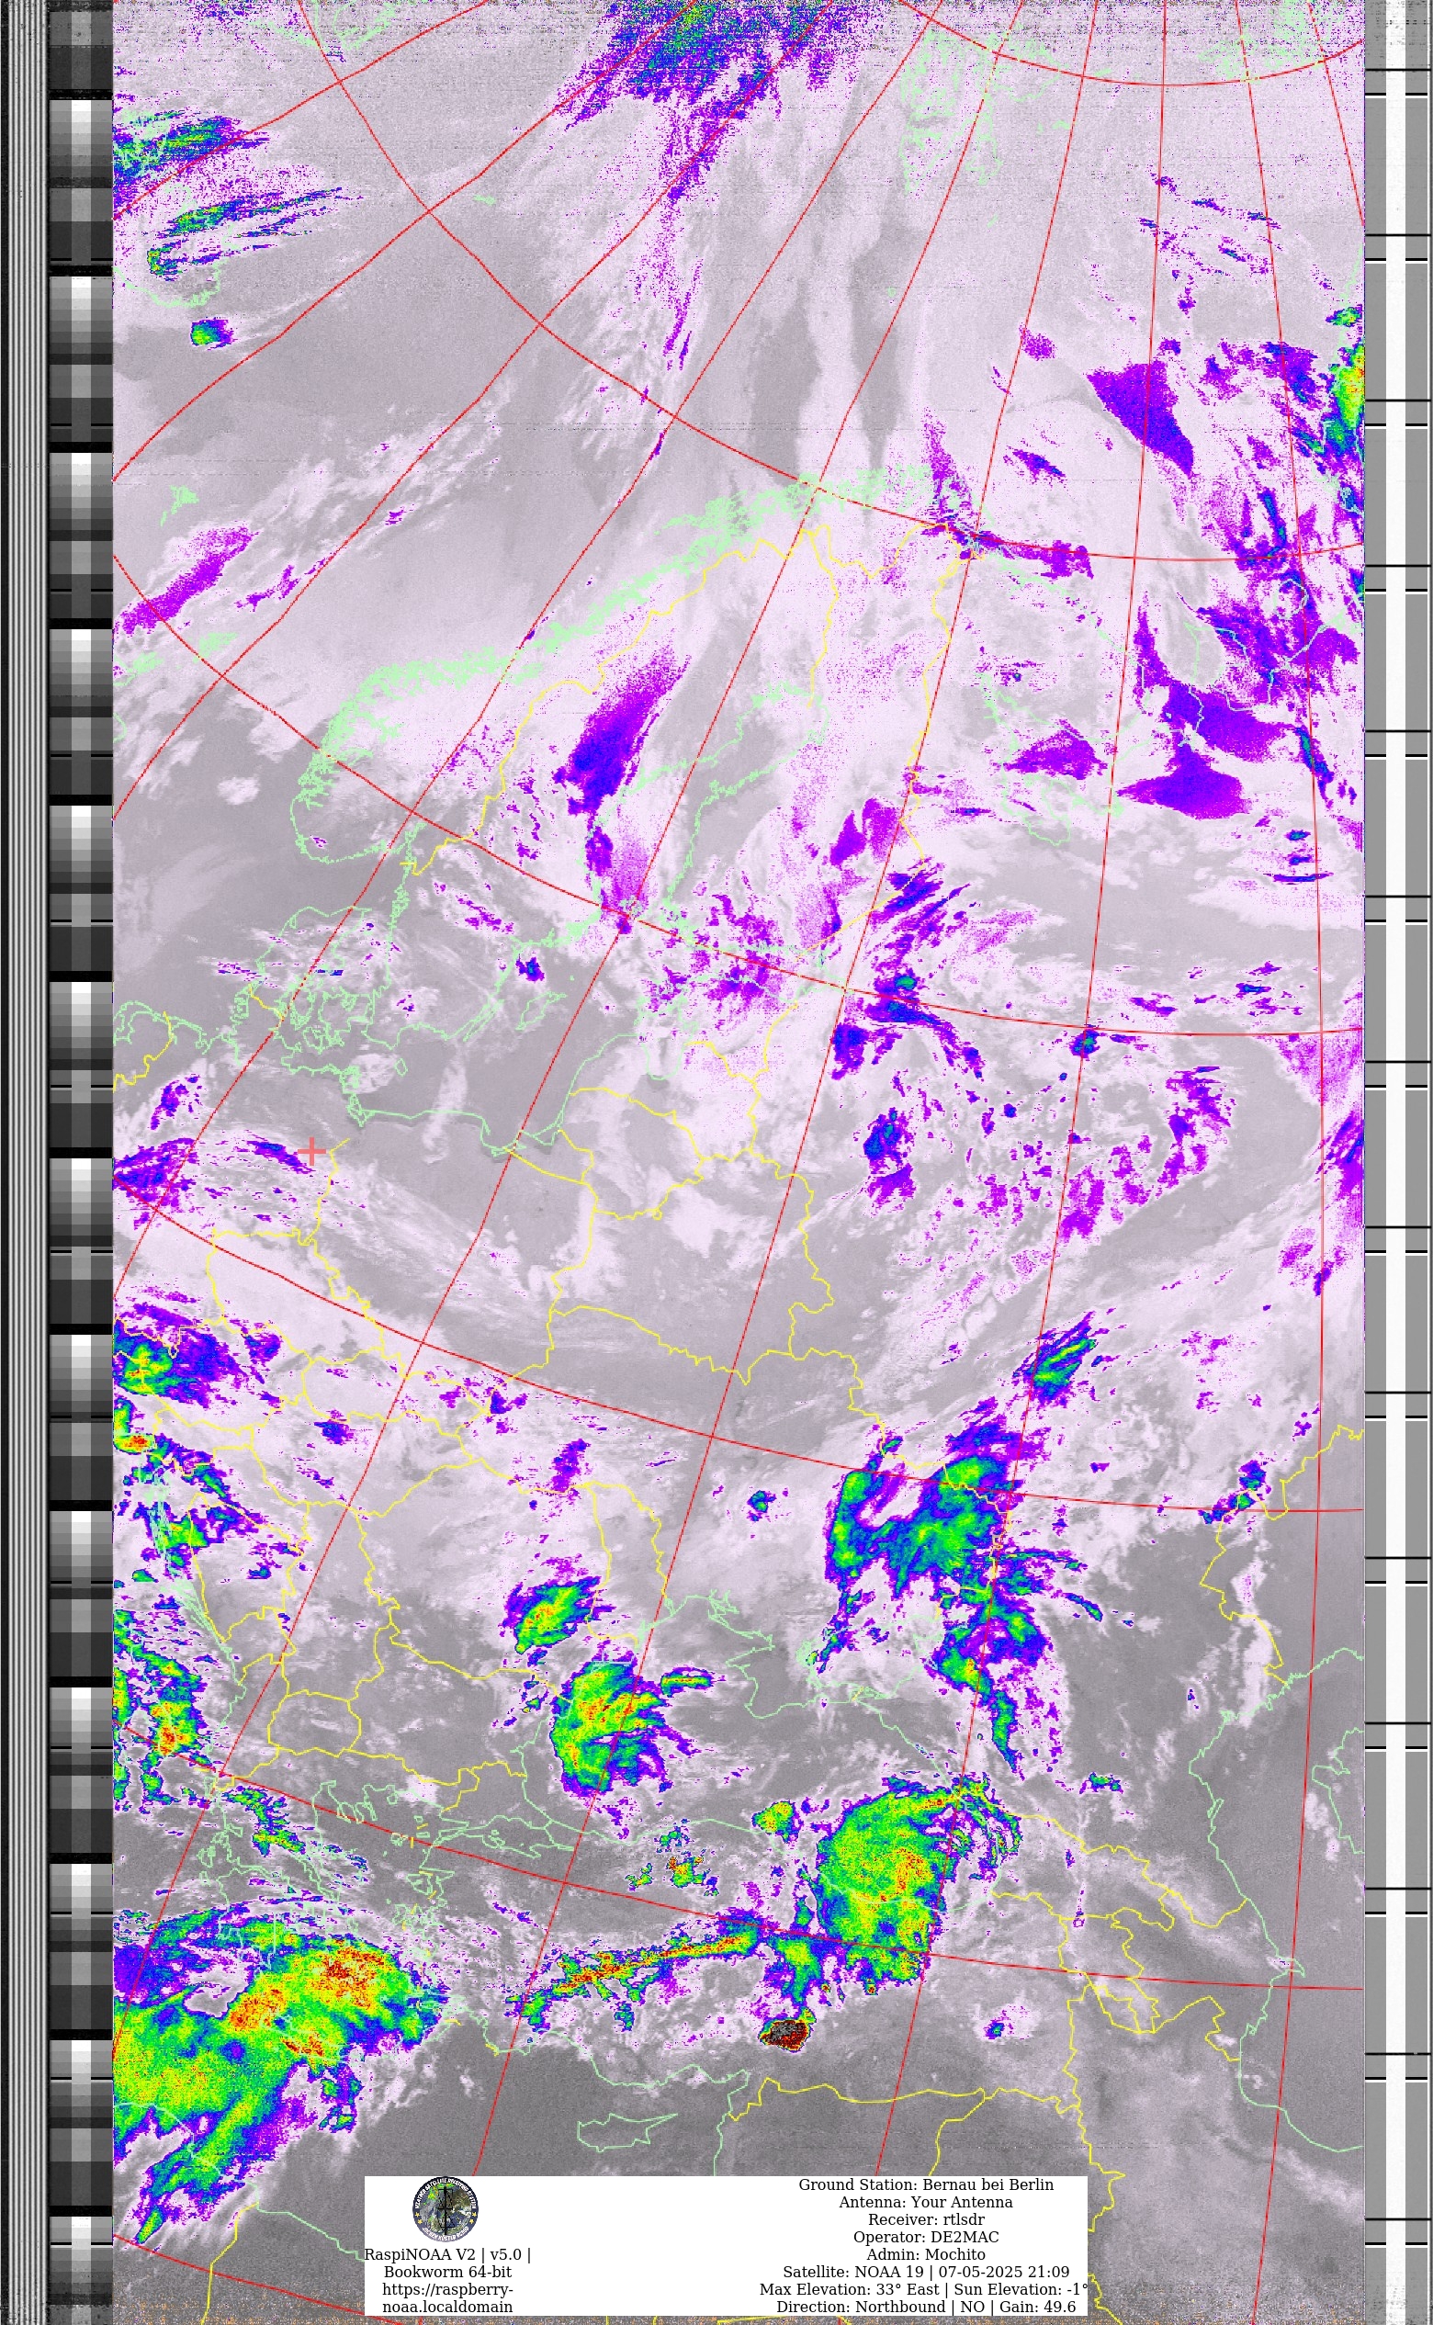This screenshot has width=1433, height=2325.
Task: Click the "Bookworm 64-bit" text
Action: [x=447, y=2272]
